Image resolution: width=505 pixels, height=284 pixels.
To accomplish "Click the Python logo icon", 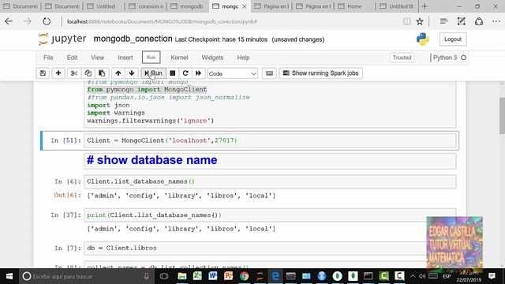I will pos(423,39).
